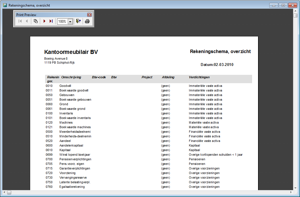Screen dimensions: 300x197
Task: Click the 'Verdichtingen' column header
Action: (199, 77)
